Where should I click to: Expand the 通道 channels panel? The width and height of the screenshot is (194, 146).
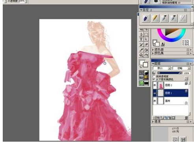point(153,122)
